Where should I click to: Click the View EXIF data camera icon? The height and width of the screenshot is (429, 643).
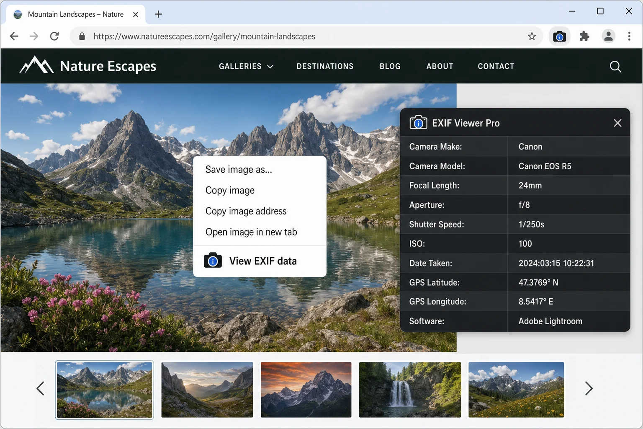[x=213, y=261]
